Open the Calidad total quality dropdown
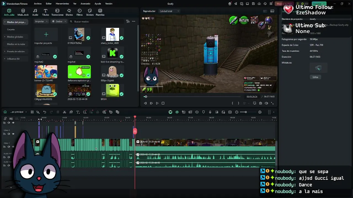Viewport: 353px width, 198px height. coord(169,11)
